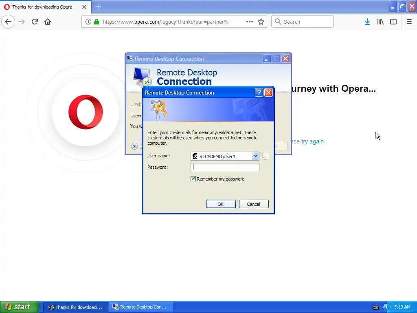Minimize the back Remote Desktop Connection window
This screenshot has width=417, height=313.
tap(266, 59)
